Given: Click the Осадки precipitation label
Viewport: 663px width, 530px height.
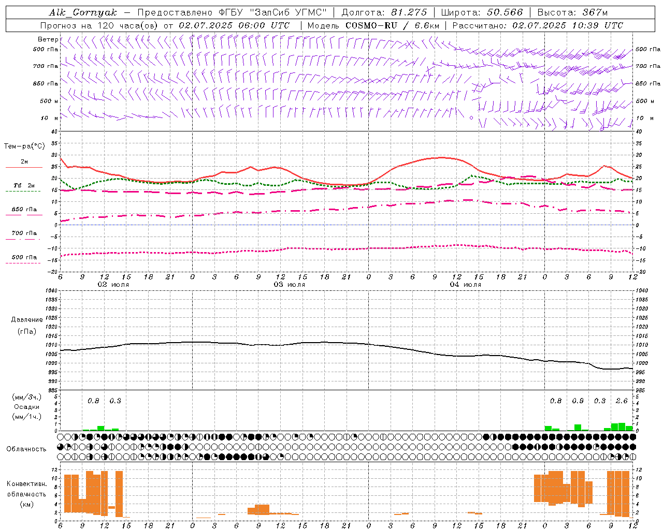Looking at the screenshot, I should pyautogui.click(x=27, y=407).
